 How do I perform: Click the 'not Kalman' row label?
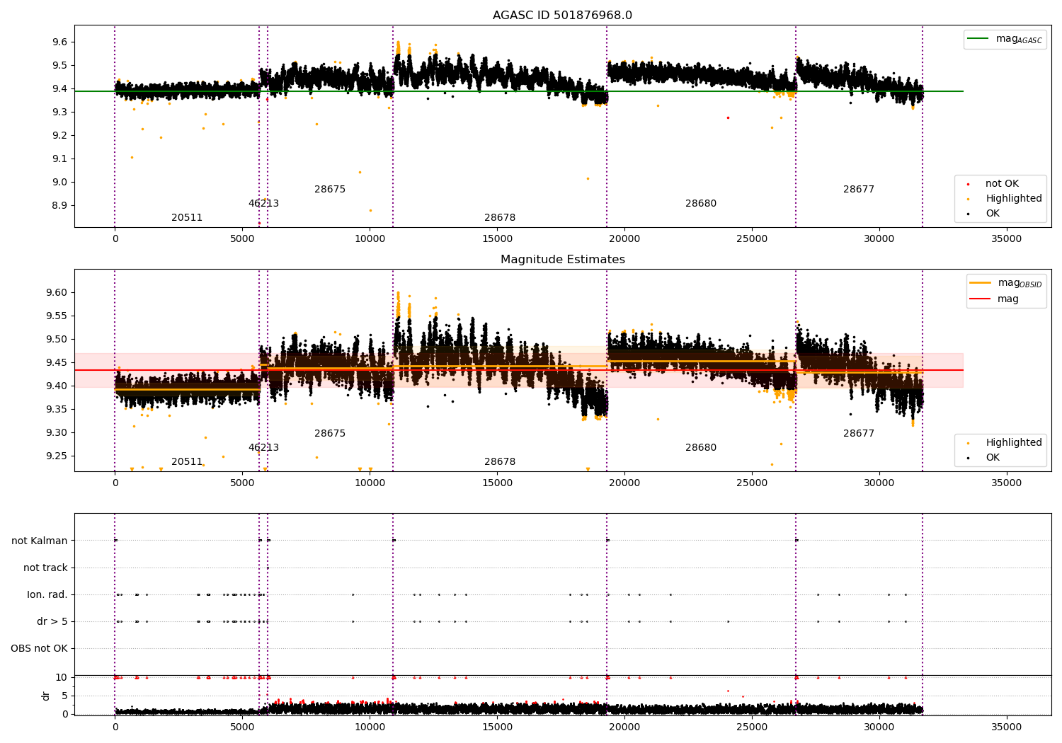(40, 541)
